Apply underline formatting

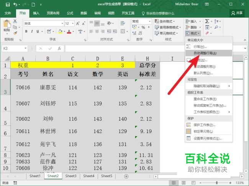(x=38, y=31)
